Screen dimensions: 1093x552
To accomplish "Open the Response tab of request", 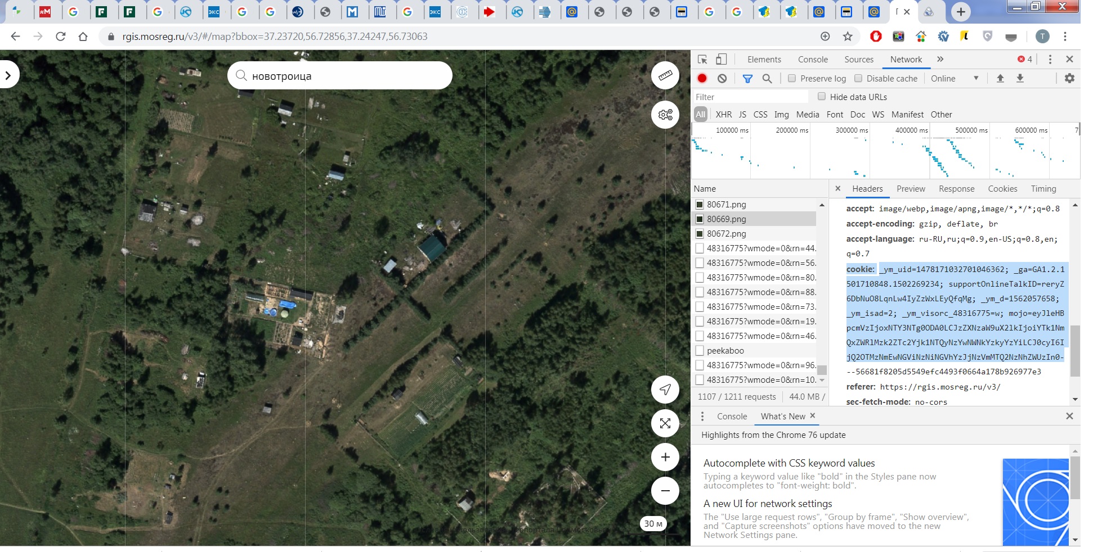I will [x=956, y=189].
